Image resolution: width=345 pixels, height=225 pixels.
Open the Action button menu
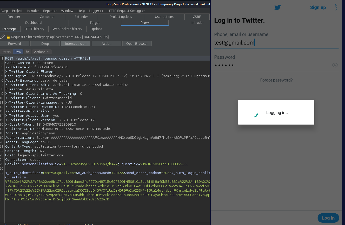(x=106, y=43)
